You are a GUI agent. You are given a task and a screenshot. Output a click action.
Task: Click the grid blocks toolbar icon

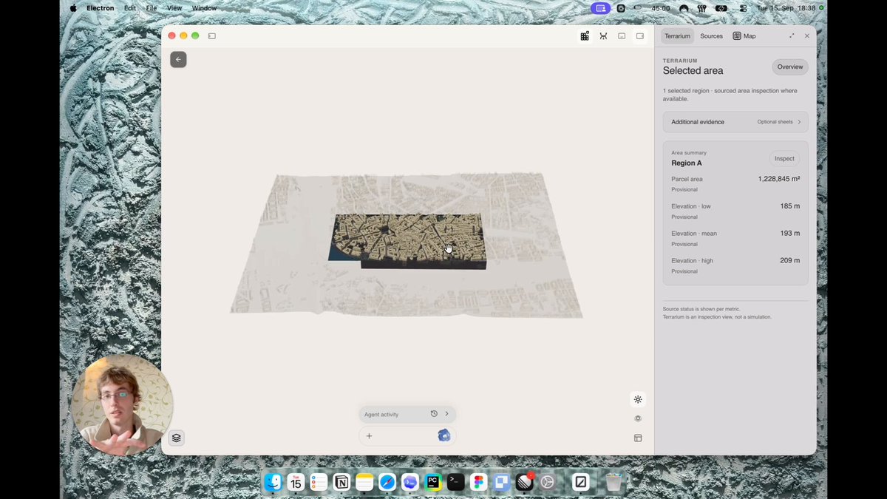tap(585, 36)
